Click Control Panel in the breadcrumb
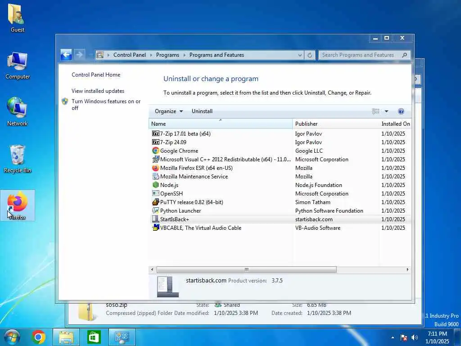 coord(130,55)
